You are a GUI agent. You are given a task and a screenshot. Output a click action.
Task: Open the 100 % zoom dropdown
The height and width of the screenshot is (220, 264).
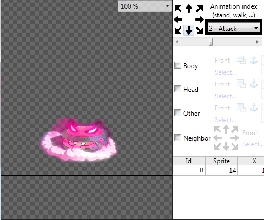145,6
